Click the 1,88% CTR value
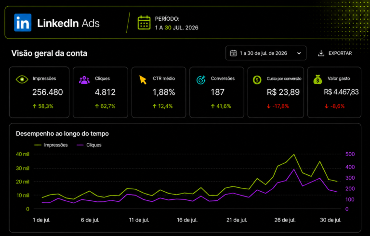 [x=164, y=92]
